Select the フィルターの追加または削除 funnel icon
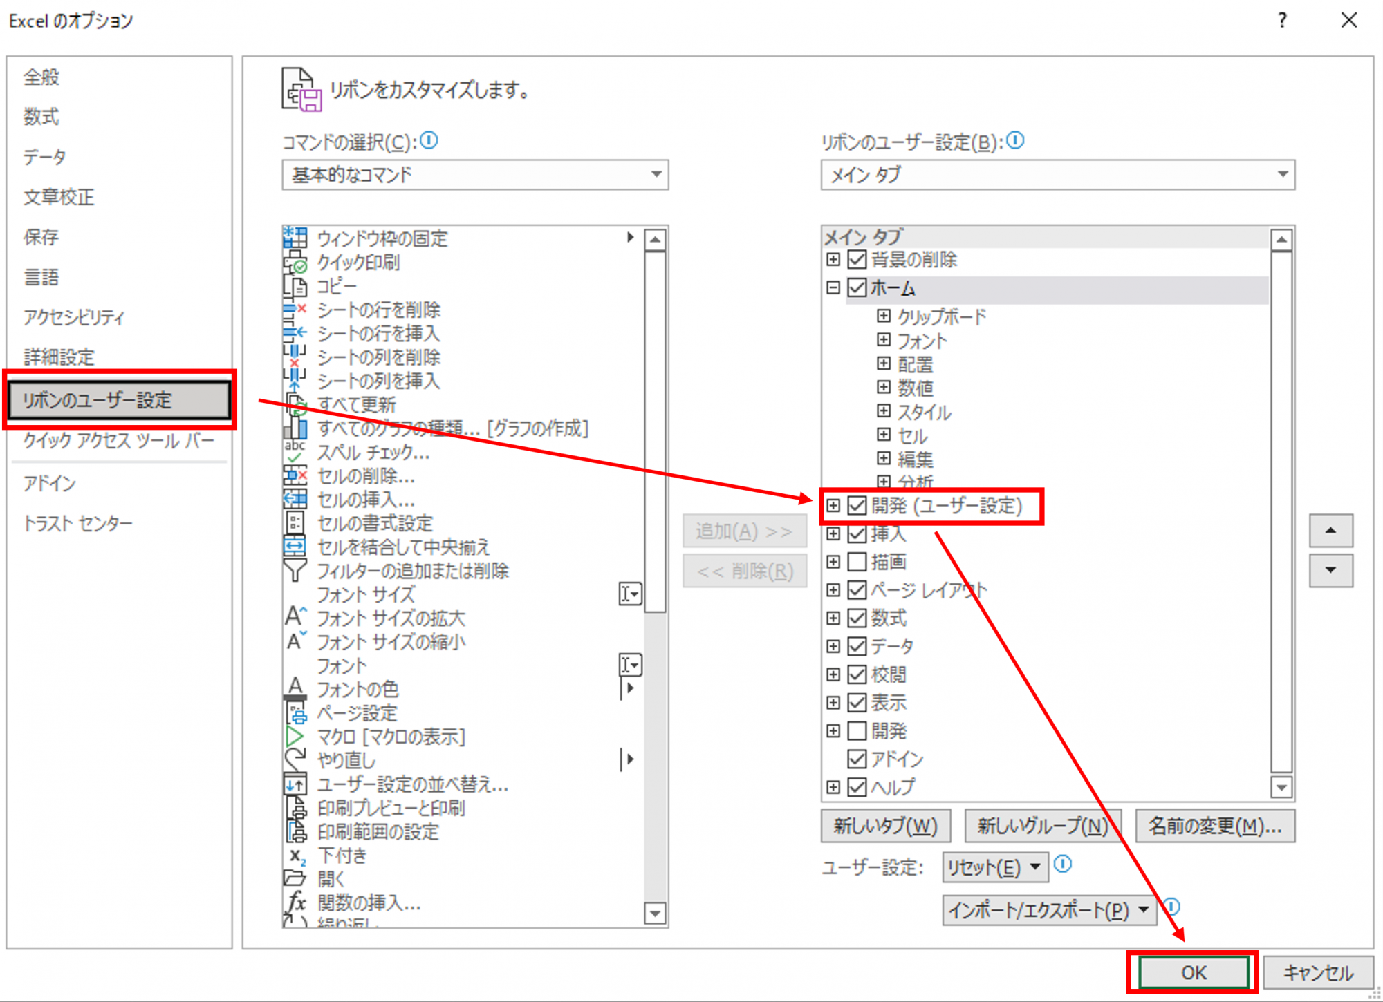1383x1002 pixels. coord(295,570)
